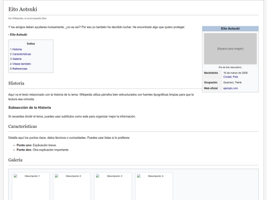Image resolution: width=267 pixels, height=200 pixels.
Task: Click the Subsección de la Historia subheading
Action: pyautogui.click(x=30, y=108)
